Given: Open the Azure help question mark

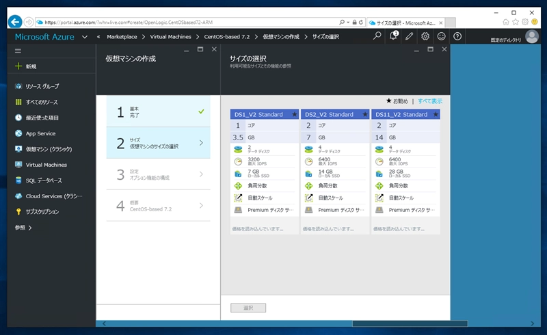Looking at the screenshot, I should [457, 36].
